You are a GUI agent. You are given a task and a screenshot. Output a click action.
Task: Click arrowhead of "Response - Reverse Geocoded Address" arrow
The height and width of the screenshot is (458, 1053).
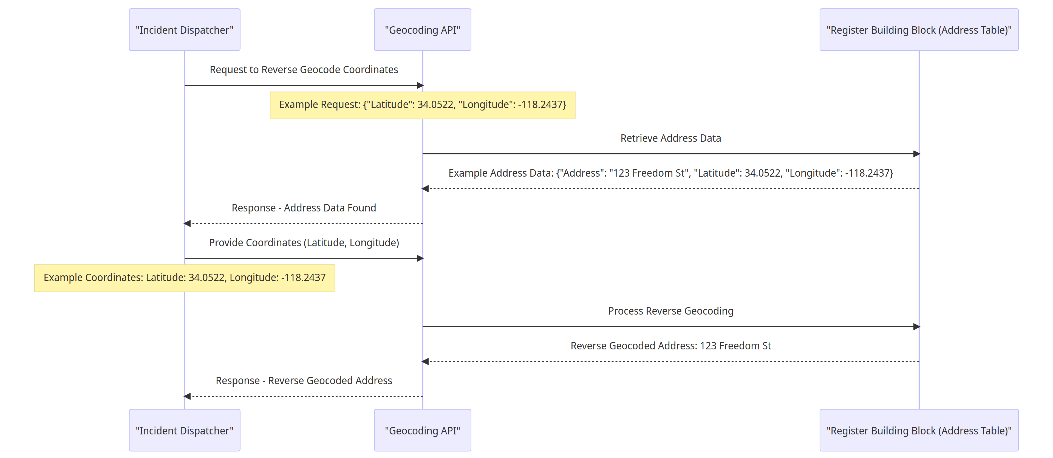(x=187, y=396)
